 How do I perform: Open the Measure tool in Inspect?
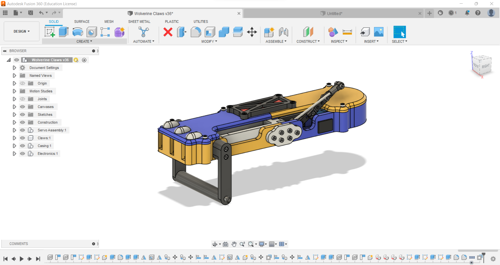click(x=347, y=32)
